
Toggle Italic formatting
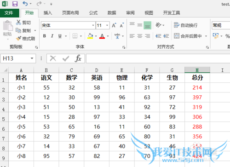52,36
